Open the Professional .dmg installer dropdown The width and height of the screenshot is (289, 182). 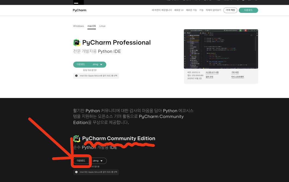coord(98,64)
